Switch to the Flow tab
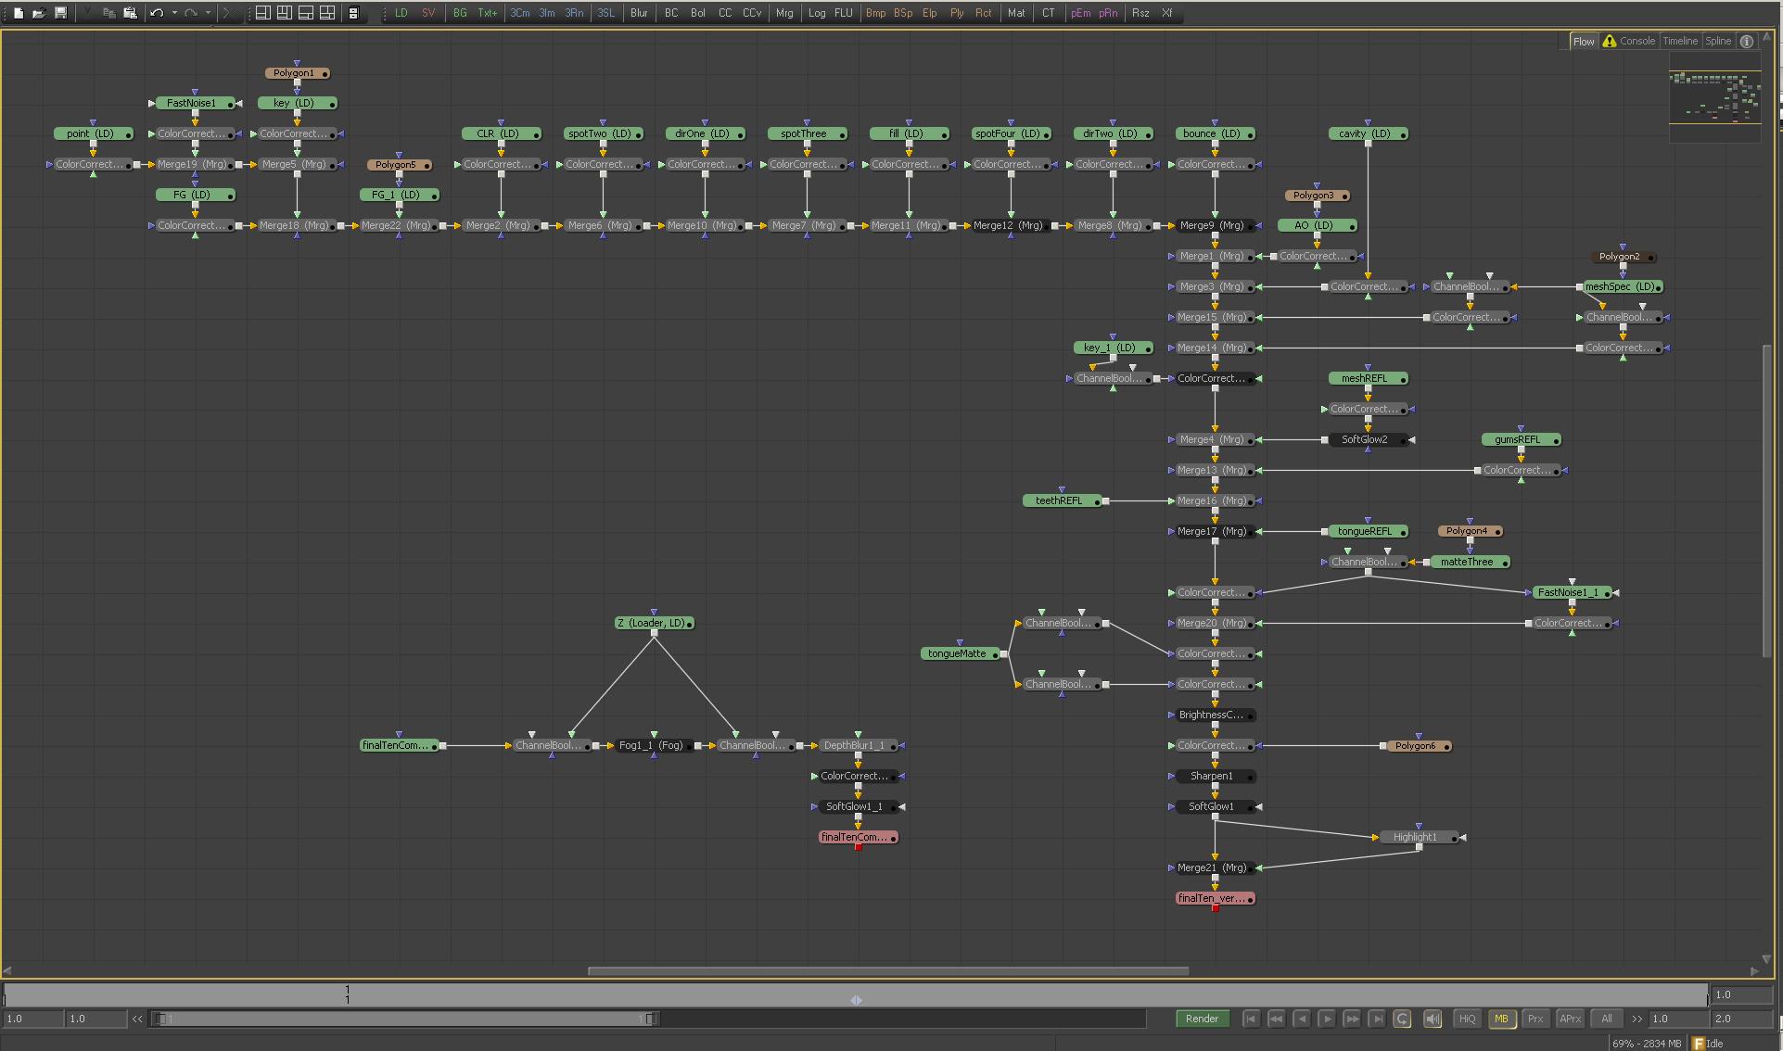The width and height of the screenshot is (1783, 1051). click(x=1584, y=41)
